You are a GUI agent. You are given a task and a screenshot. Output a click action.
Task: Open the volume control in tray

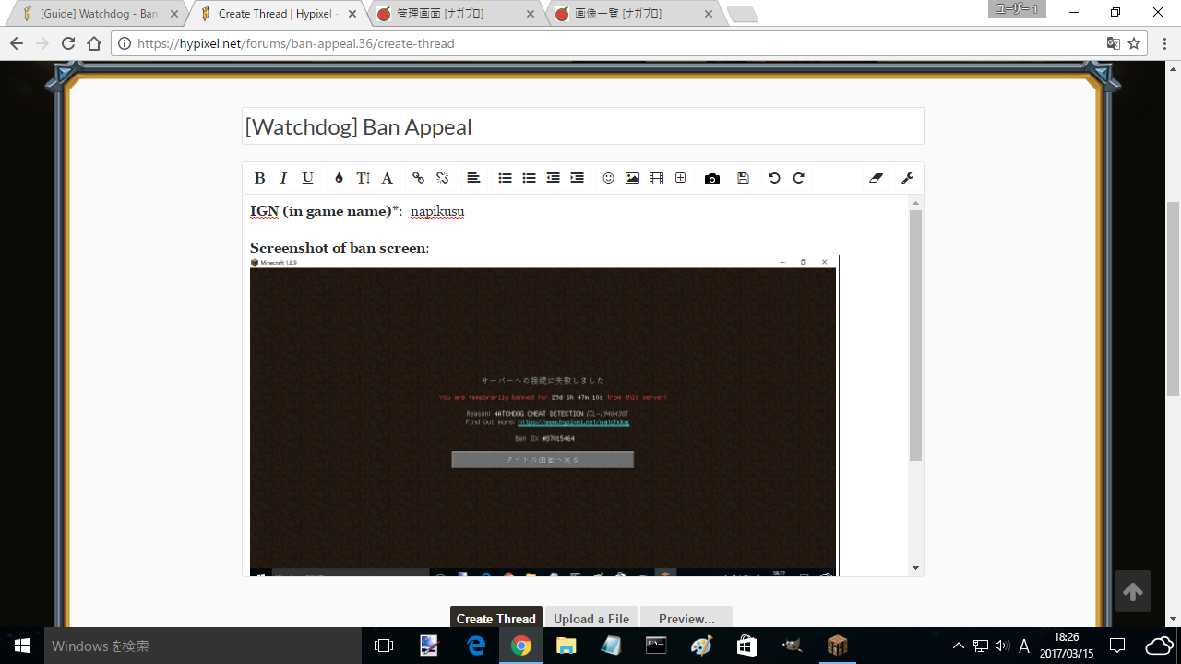click(x=1002, y=646)
